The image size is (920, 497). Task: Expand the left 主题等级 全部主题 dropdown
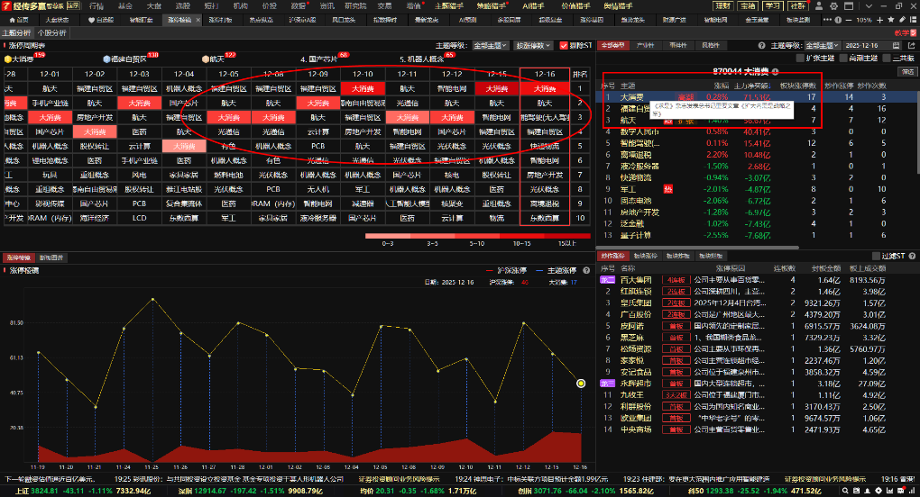pyautogui.click(x=492, y=45)
